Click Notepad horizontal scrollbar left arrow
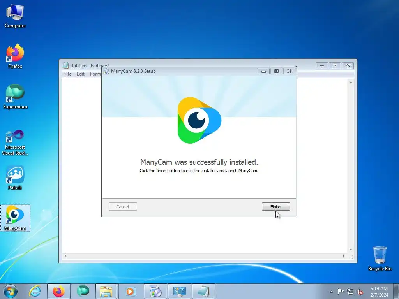The width and height of the screenshot is (399, 299). click(65, 256)
